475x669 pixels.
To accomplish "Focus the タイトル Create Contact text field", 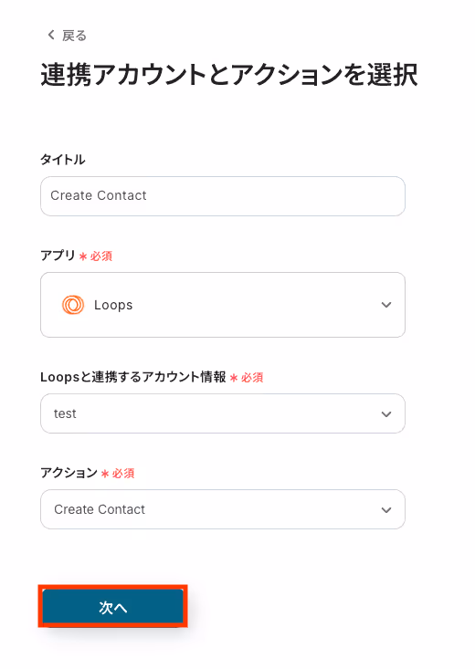I will coord(223,196).
